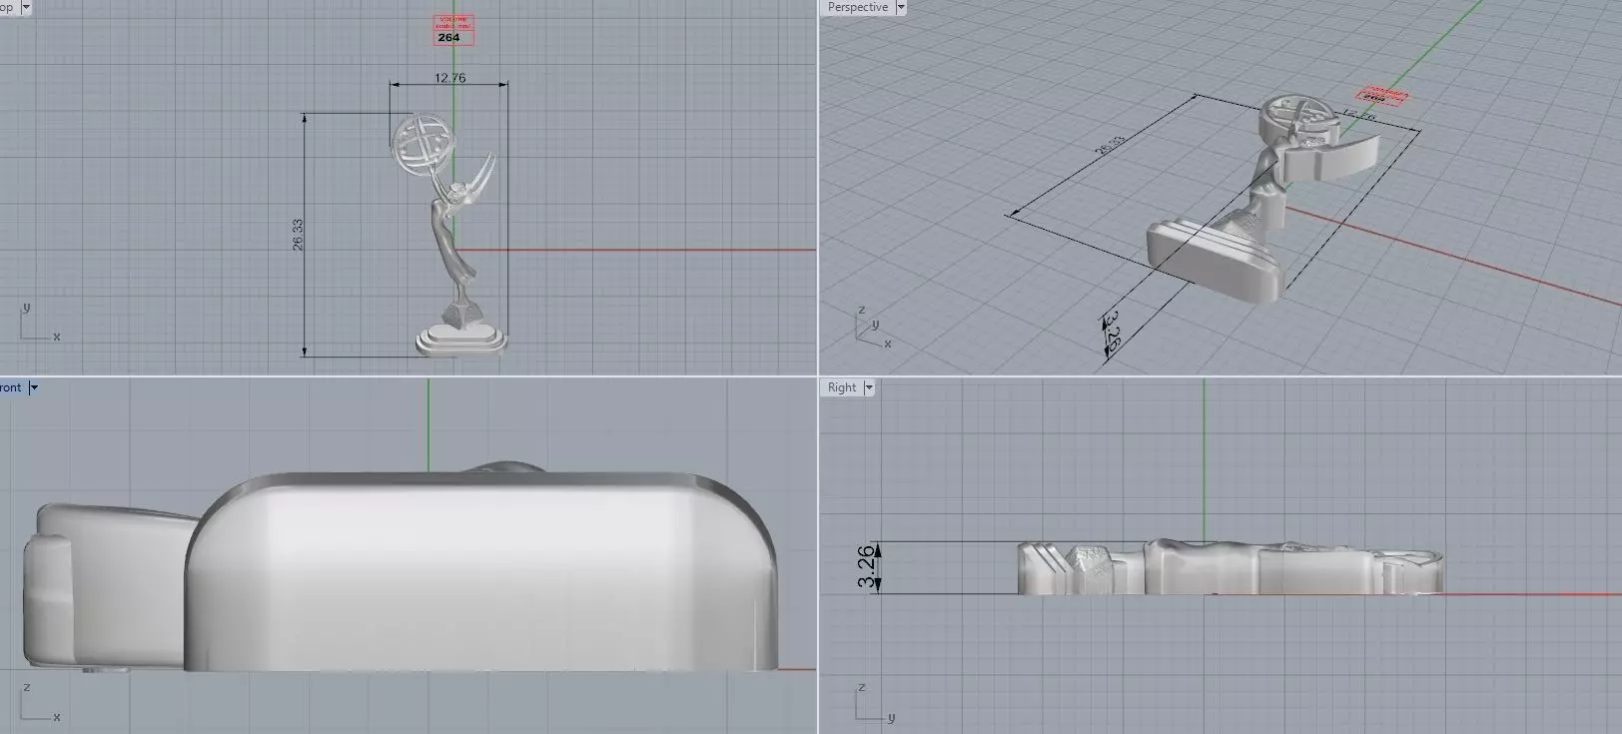
Task: Select the 12.76 dimension in Top view
Action: pos(449,78)
